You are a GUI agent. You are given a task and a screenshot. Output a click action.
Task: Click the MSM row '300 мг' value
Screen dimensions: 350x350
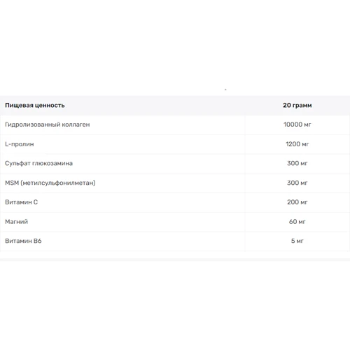(297, 183)
